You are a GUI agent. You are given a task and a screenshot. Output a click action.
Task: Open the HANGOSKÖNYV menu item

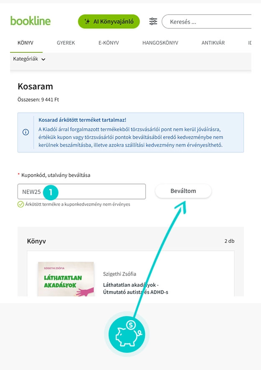point(160,42)
